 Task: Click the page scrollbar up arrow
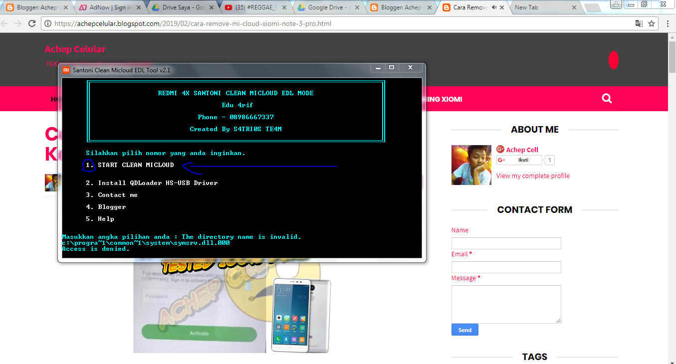672,37
